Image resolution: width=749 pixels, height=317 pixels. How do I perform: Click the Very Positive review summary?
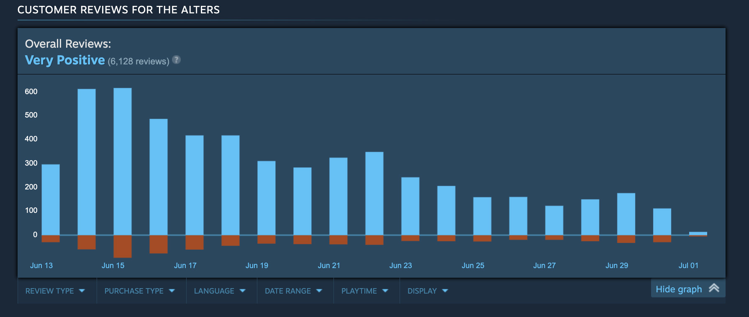pyautogui.click(x=65, y=60)
